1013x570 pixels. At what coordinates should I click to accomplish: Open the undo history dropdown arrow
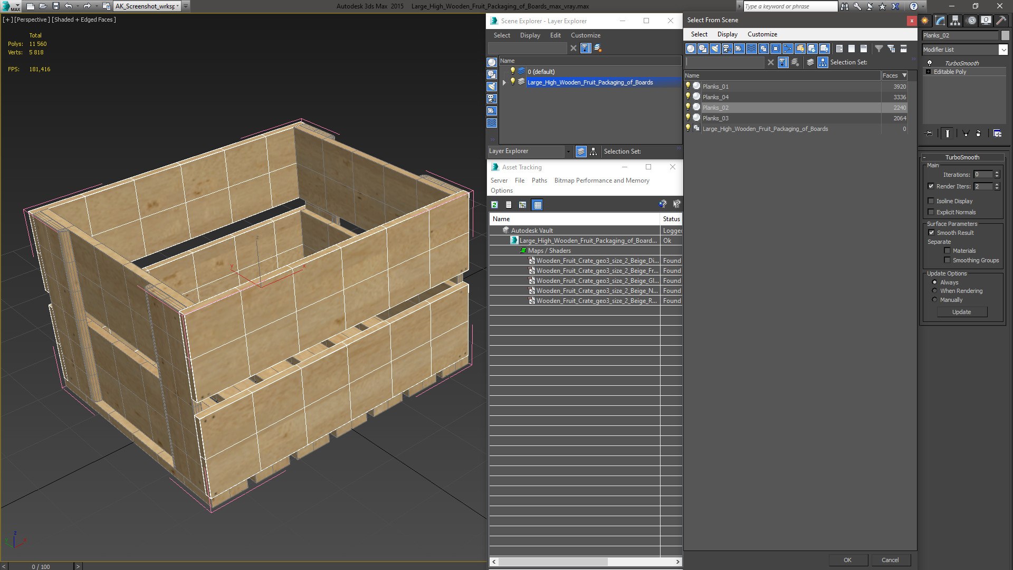(77, 6)
